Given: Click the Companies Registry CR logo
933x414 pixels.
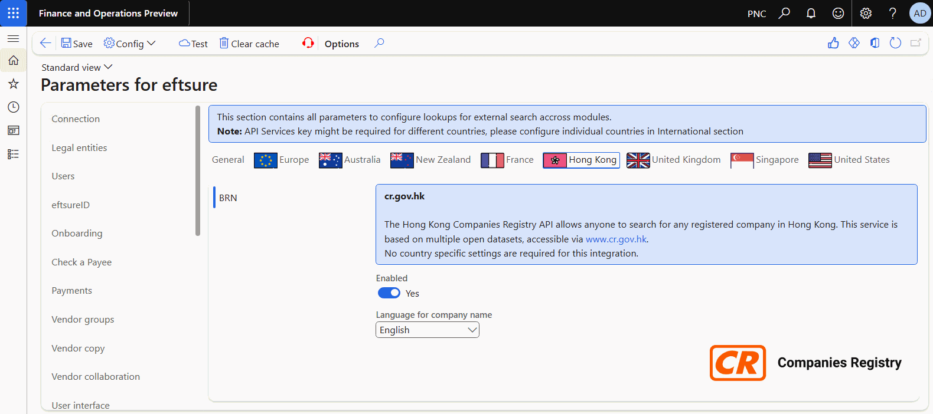Looking at the screenshot, I should point(738,363).
